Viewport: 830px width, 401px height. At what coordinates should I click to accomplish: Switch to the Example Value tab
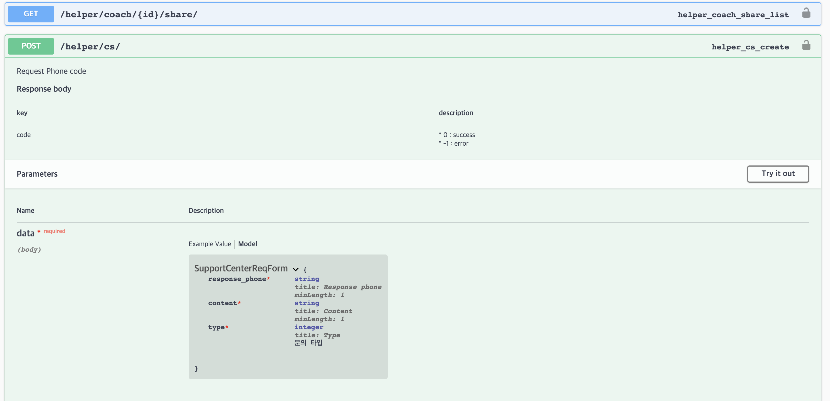click(x=210, y=244)
